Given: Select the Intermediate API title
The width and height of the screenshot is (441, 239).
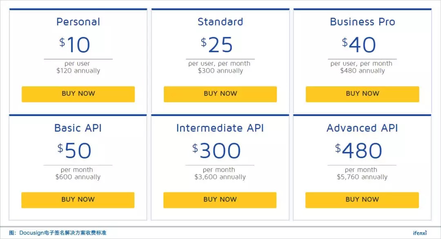Looking at the screenshot, I should tap(220, 128).
